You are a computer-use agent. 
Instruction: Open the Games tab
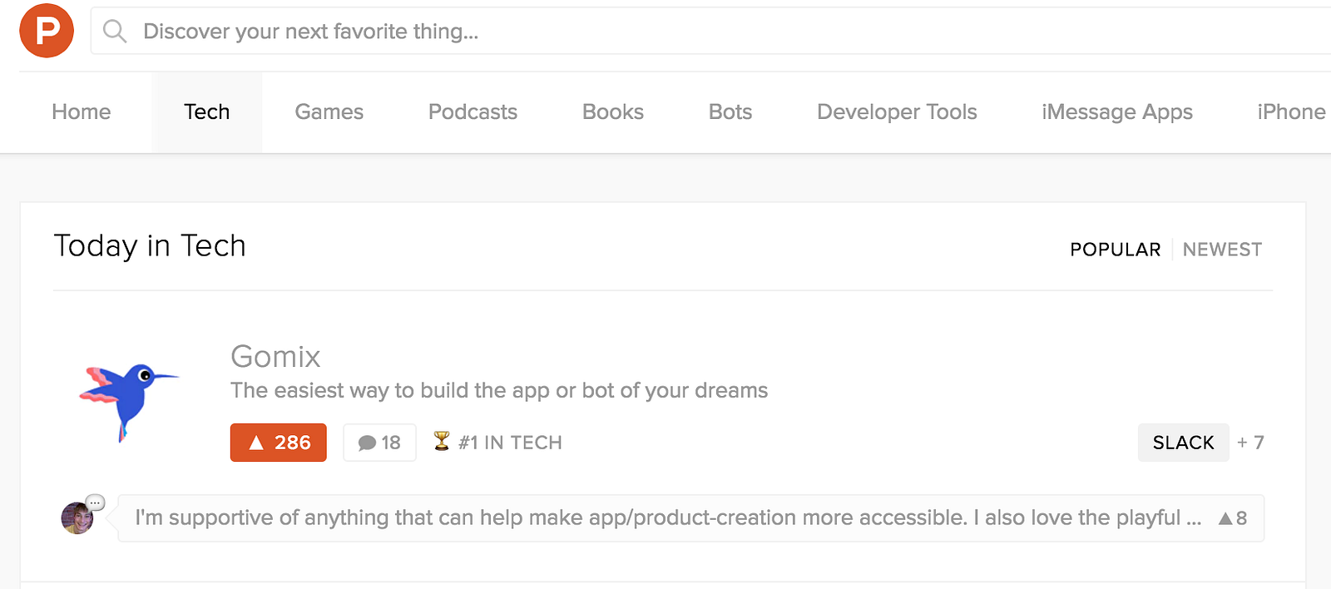click(x=329, y=112)
